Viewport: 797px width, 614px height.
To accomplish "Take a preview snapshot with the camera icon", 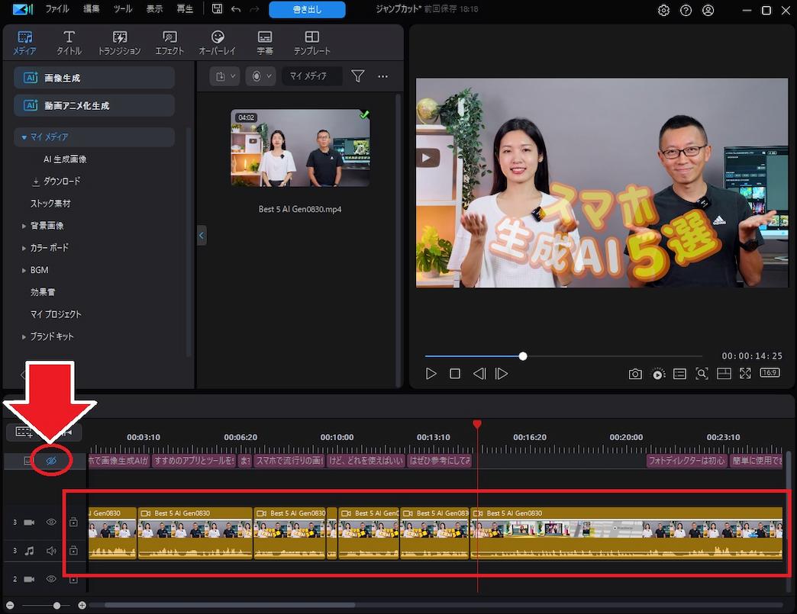I will (635, 374).
